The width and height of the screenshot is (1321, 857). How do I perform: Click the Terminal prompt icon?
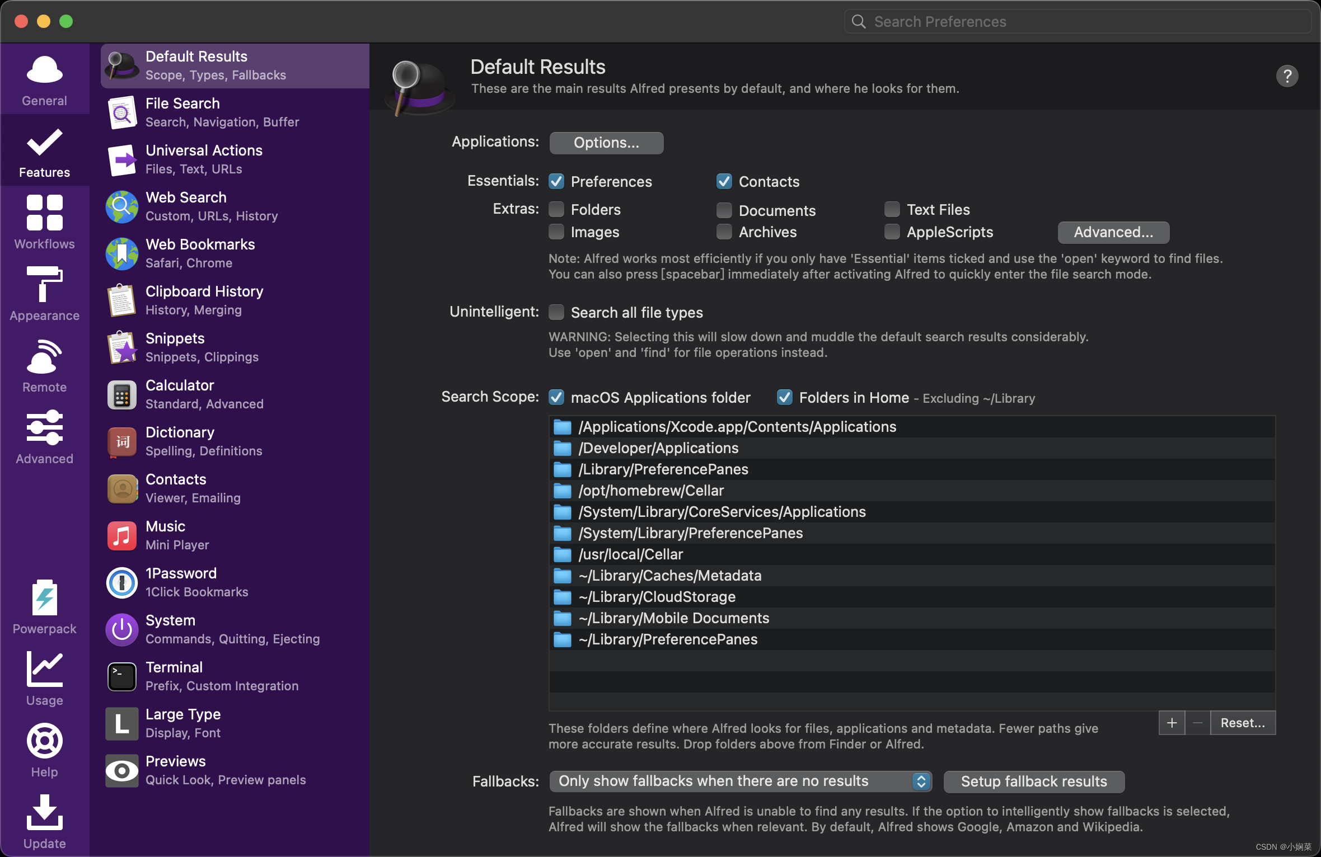122,677
